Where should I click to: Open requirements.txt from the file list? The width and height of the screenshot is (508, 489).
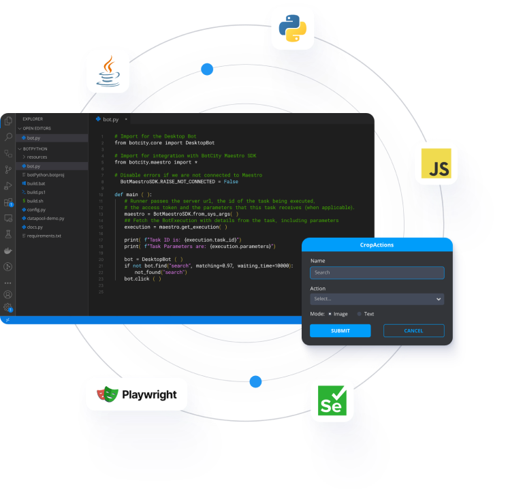pyautogui.click(x=44, y=236)
